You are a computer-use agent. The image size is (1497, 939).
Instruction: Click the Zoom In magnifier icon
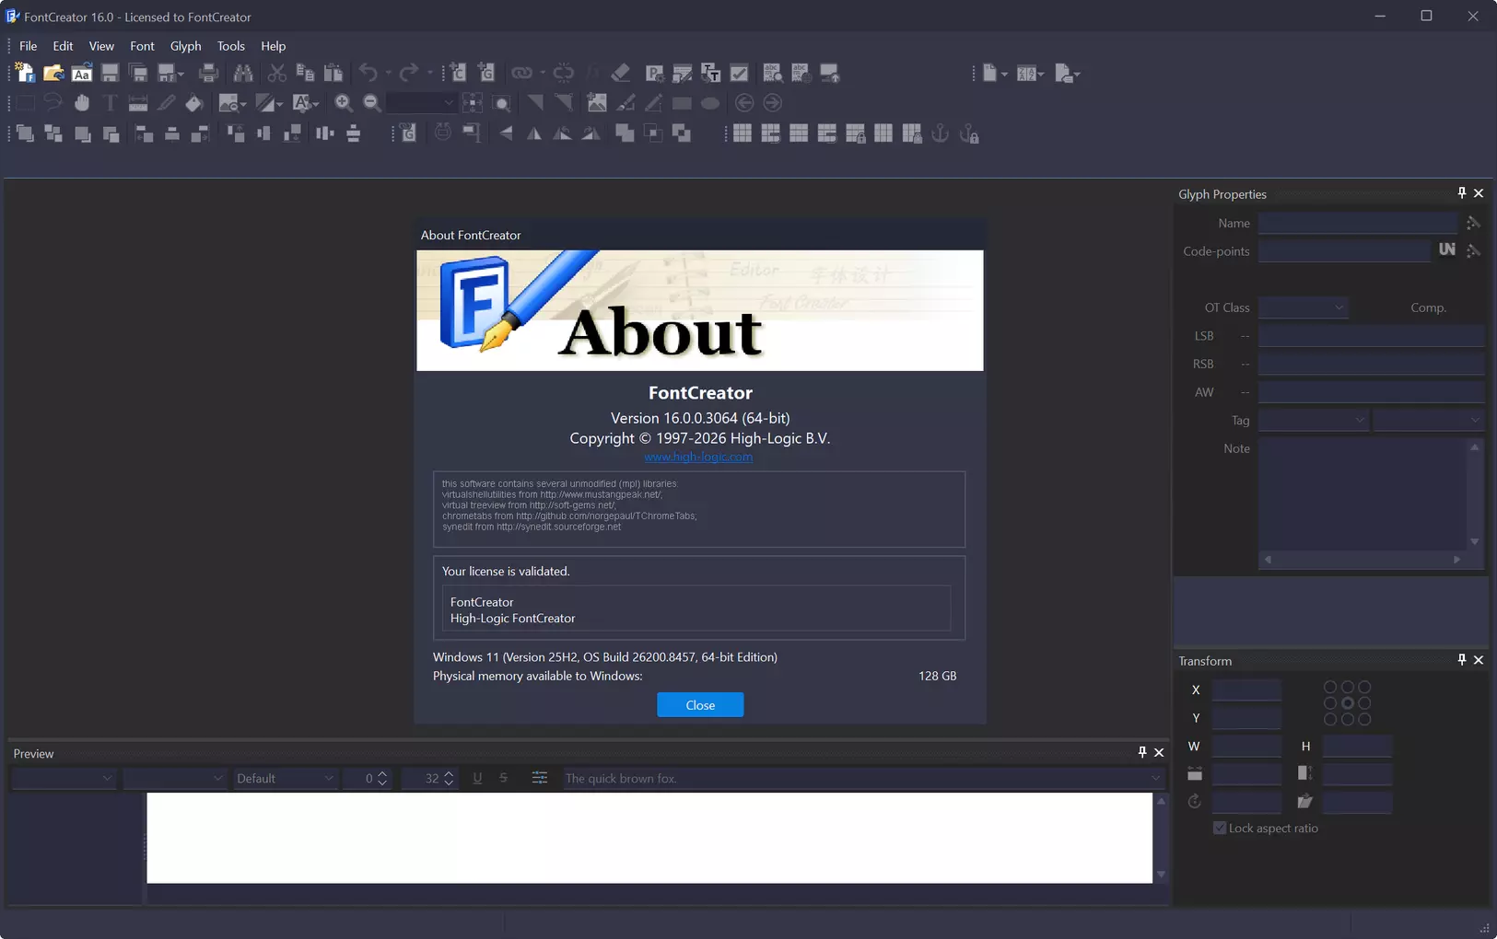pyautogui.click(x=344, y=103)
